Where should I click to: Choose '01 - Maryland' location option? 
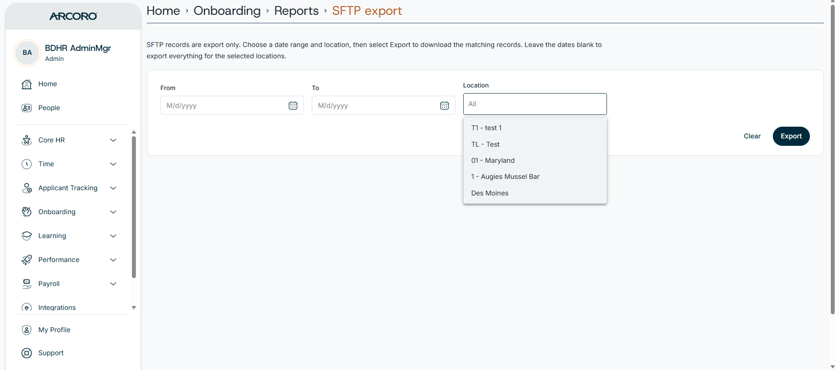click(x=535, y=161)
